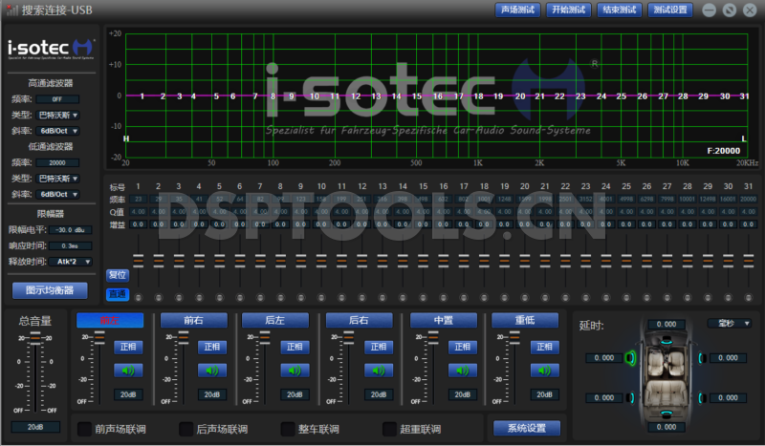
Task: Click the 开始测试 button
Action: 568,10
